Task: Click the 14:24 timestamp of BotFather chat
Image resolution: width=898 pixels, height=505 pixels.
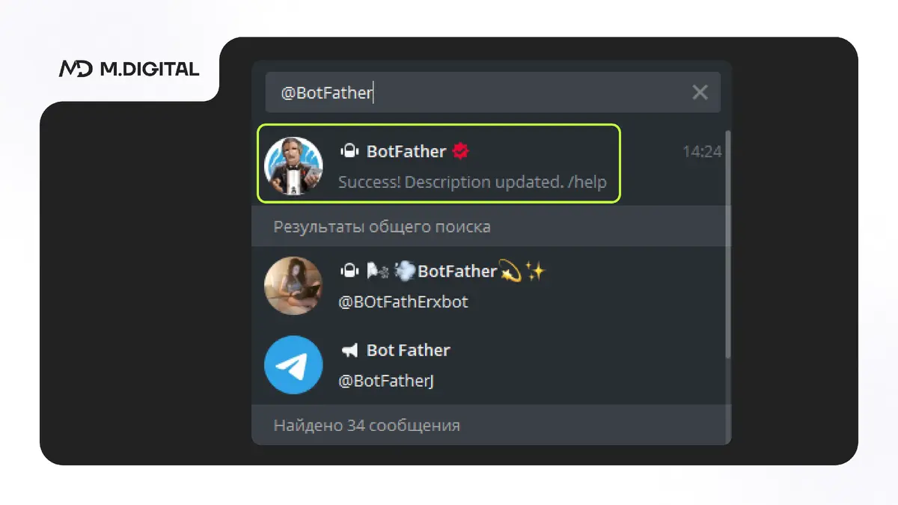Action: pos(702,152)
